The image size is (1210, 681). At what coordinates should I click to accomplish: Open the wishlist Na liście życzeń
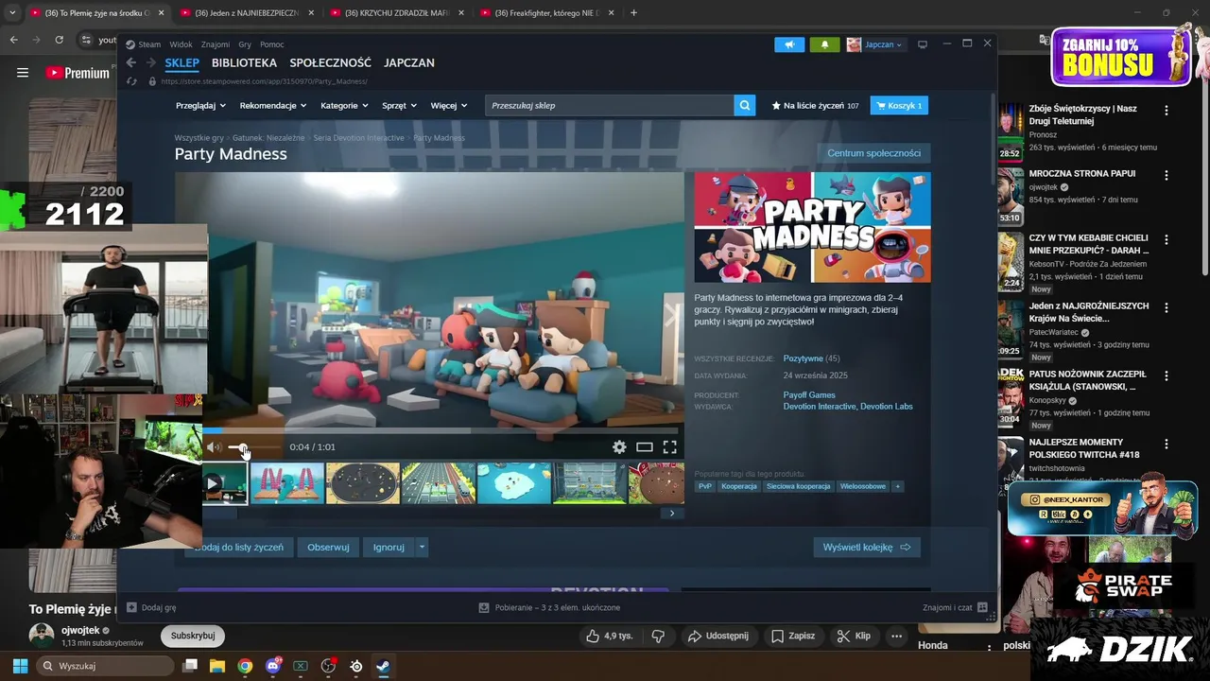[815, 106]
